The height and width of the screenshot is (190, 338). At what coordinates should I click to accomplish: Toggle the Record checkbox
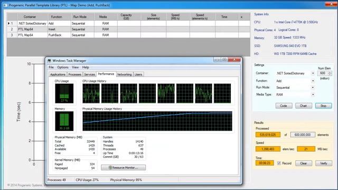(279, 163)
